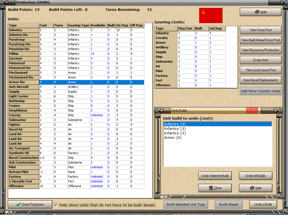Click the Close door icon in Undo Builds
The image size is (288, 215).
[211, 188]
